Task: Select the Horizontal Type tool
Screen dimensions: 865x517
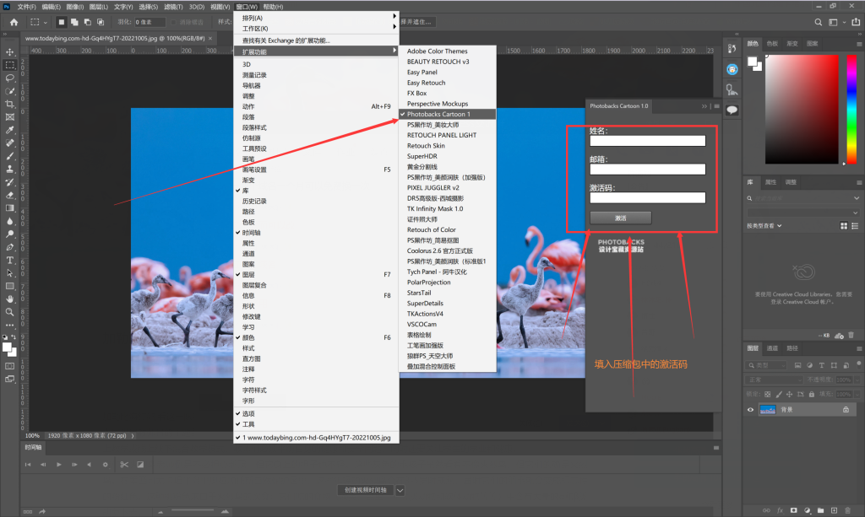Action: point(10,261)
